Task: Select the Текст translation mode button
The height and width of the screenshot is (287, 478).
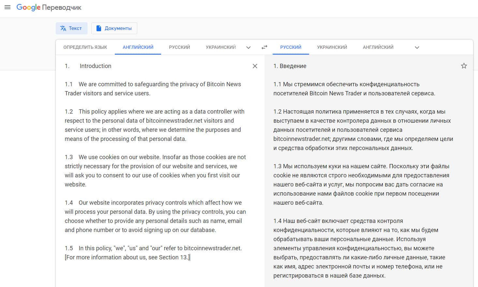Action: click(x=71, y=28)
